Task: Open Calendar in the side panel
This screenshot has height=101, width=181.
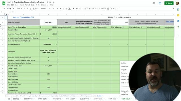Action: (178, 10)
